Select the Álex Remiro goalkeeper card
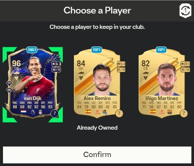Viewport: 194px width, 166px height. (97, 83)
